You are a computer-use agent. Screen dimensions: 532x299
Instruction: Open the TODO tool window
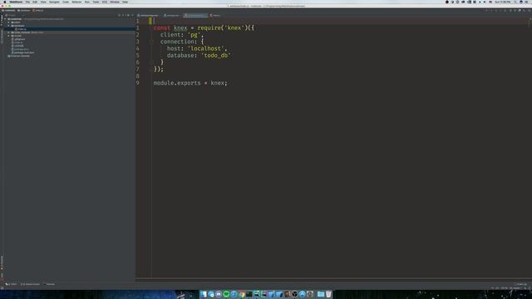11,284
